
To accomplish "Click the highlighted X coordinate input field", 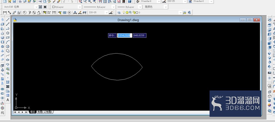I will pos(125,35).
